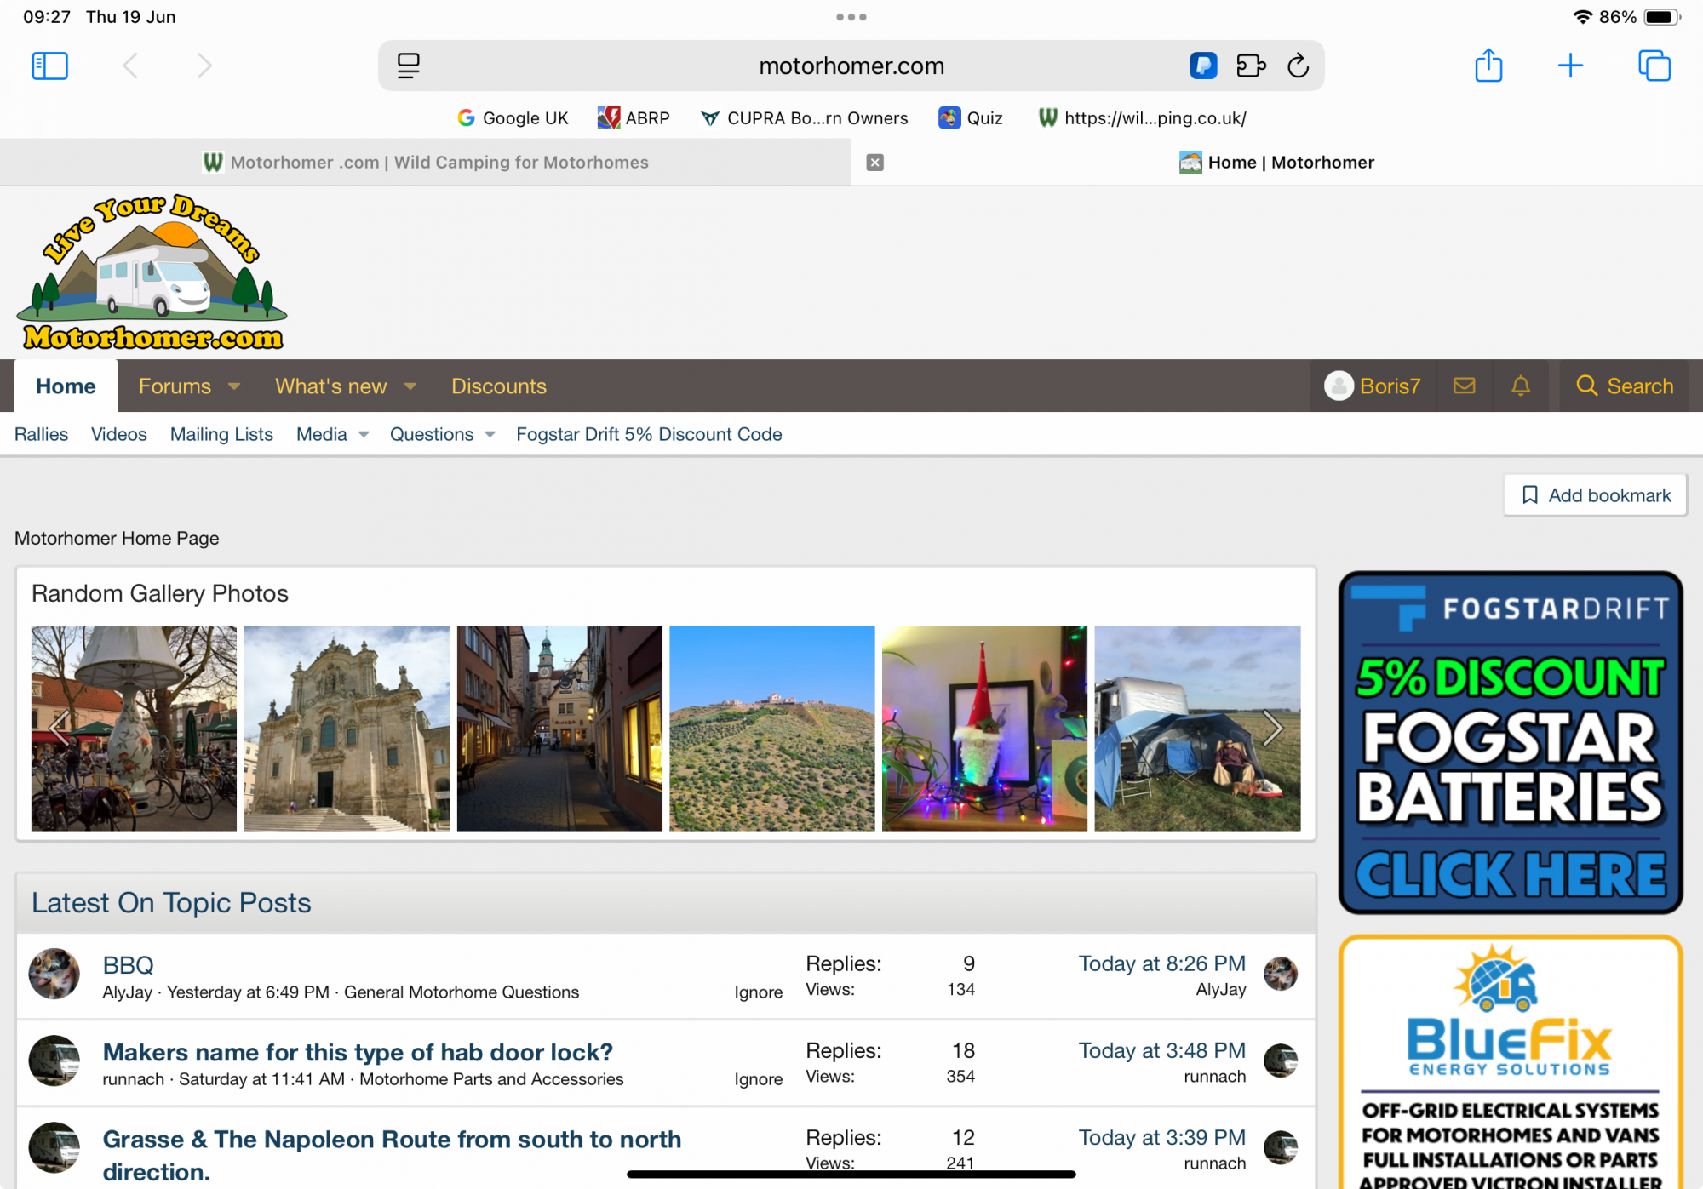Open the BlueFix Energy Solutions advert
The width and height of the screenshot is (1703, 1189).
click(1511, 1062)
